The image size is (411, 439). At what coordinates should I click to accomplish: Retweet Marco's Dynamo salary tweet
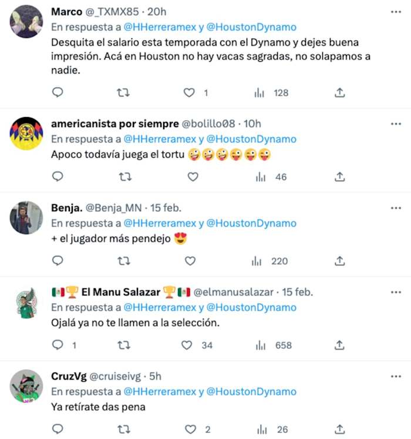(123, 92)
